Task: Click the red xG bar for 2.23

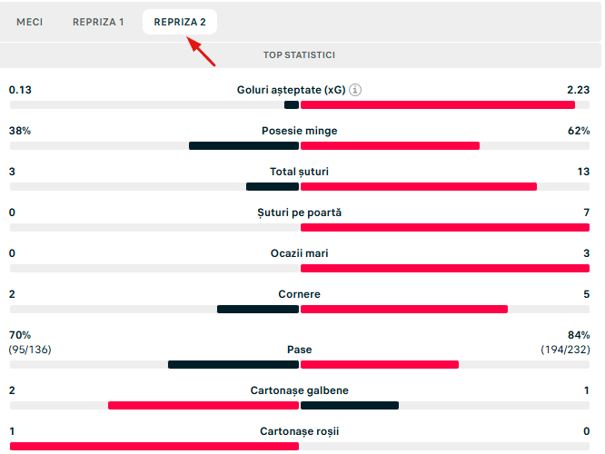Action: click(x=437, y=105)
